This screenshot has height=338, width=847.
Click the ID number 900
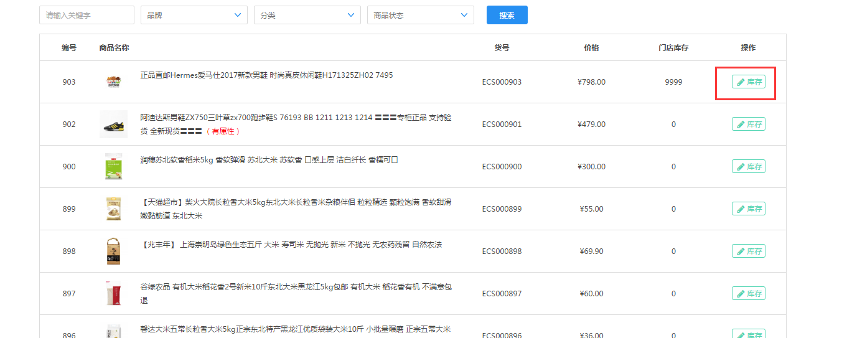(69, 167)
